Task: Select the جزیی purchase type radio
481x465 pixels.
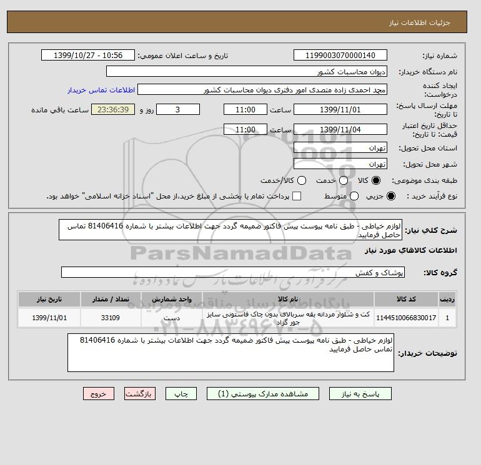Action: click(x=391, y=196)
